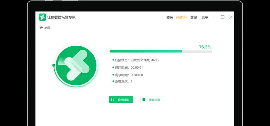Click the 佳易数据恢复专家 title text

[x=61, y=17]
